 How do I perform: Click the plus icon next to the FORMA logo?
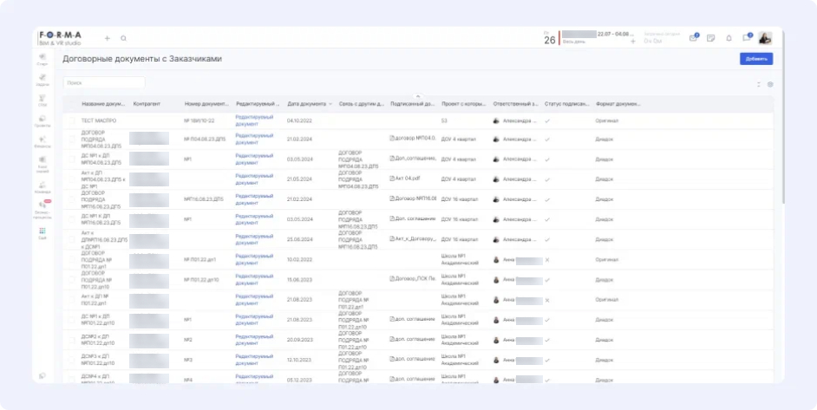[x=108, y=38]
